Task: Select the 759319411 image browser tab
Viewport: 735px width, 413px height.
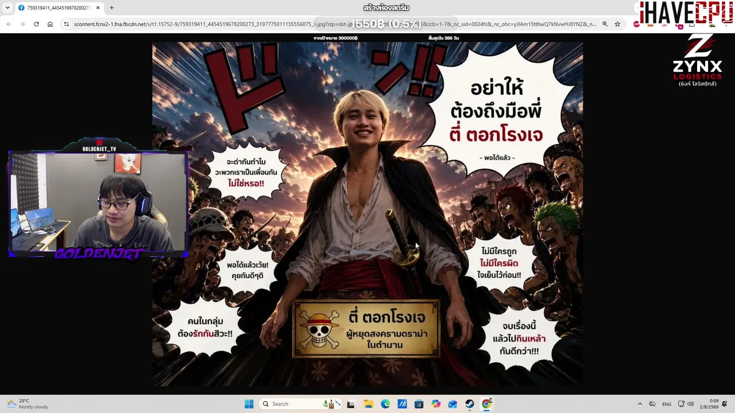Action: point(59,8)
